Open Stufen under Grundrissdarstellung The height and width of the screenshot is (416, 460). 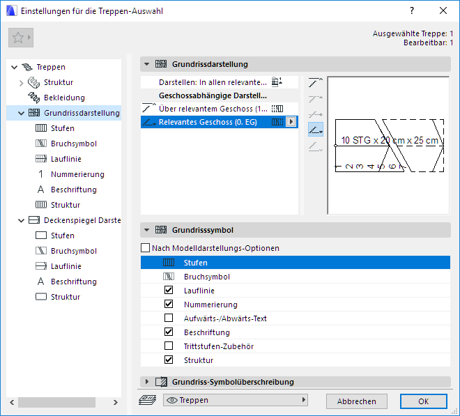tap(63, 128)
